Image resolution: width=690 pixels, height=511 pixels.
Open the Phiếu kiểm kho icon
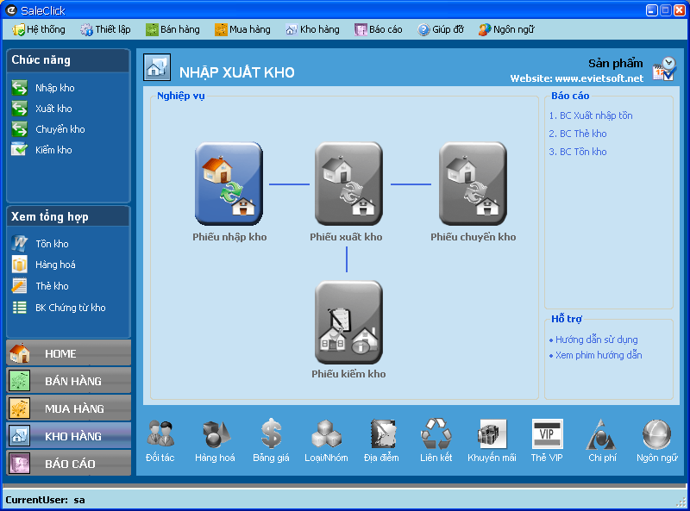[x=348, y=322]
